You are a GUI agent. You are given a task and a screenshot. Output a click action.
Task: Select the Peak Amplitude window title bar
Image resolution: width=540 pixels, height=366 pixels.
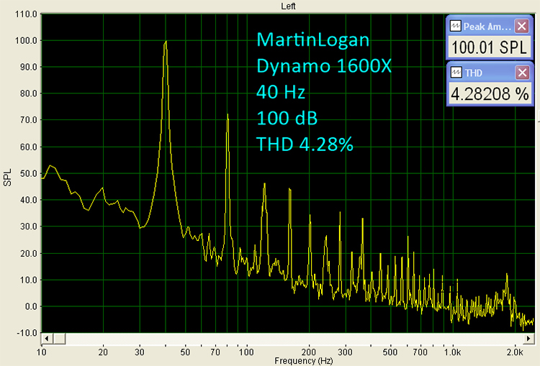487,27
